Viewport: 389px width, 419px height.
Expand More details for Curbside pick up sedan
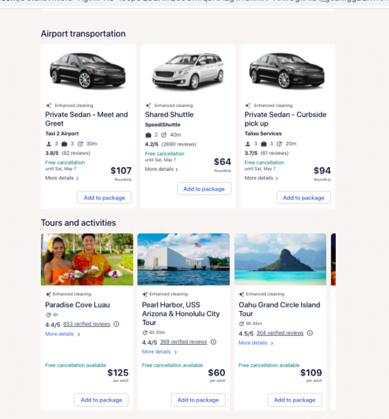(x=261, y=178)
